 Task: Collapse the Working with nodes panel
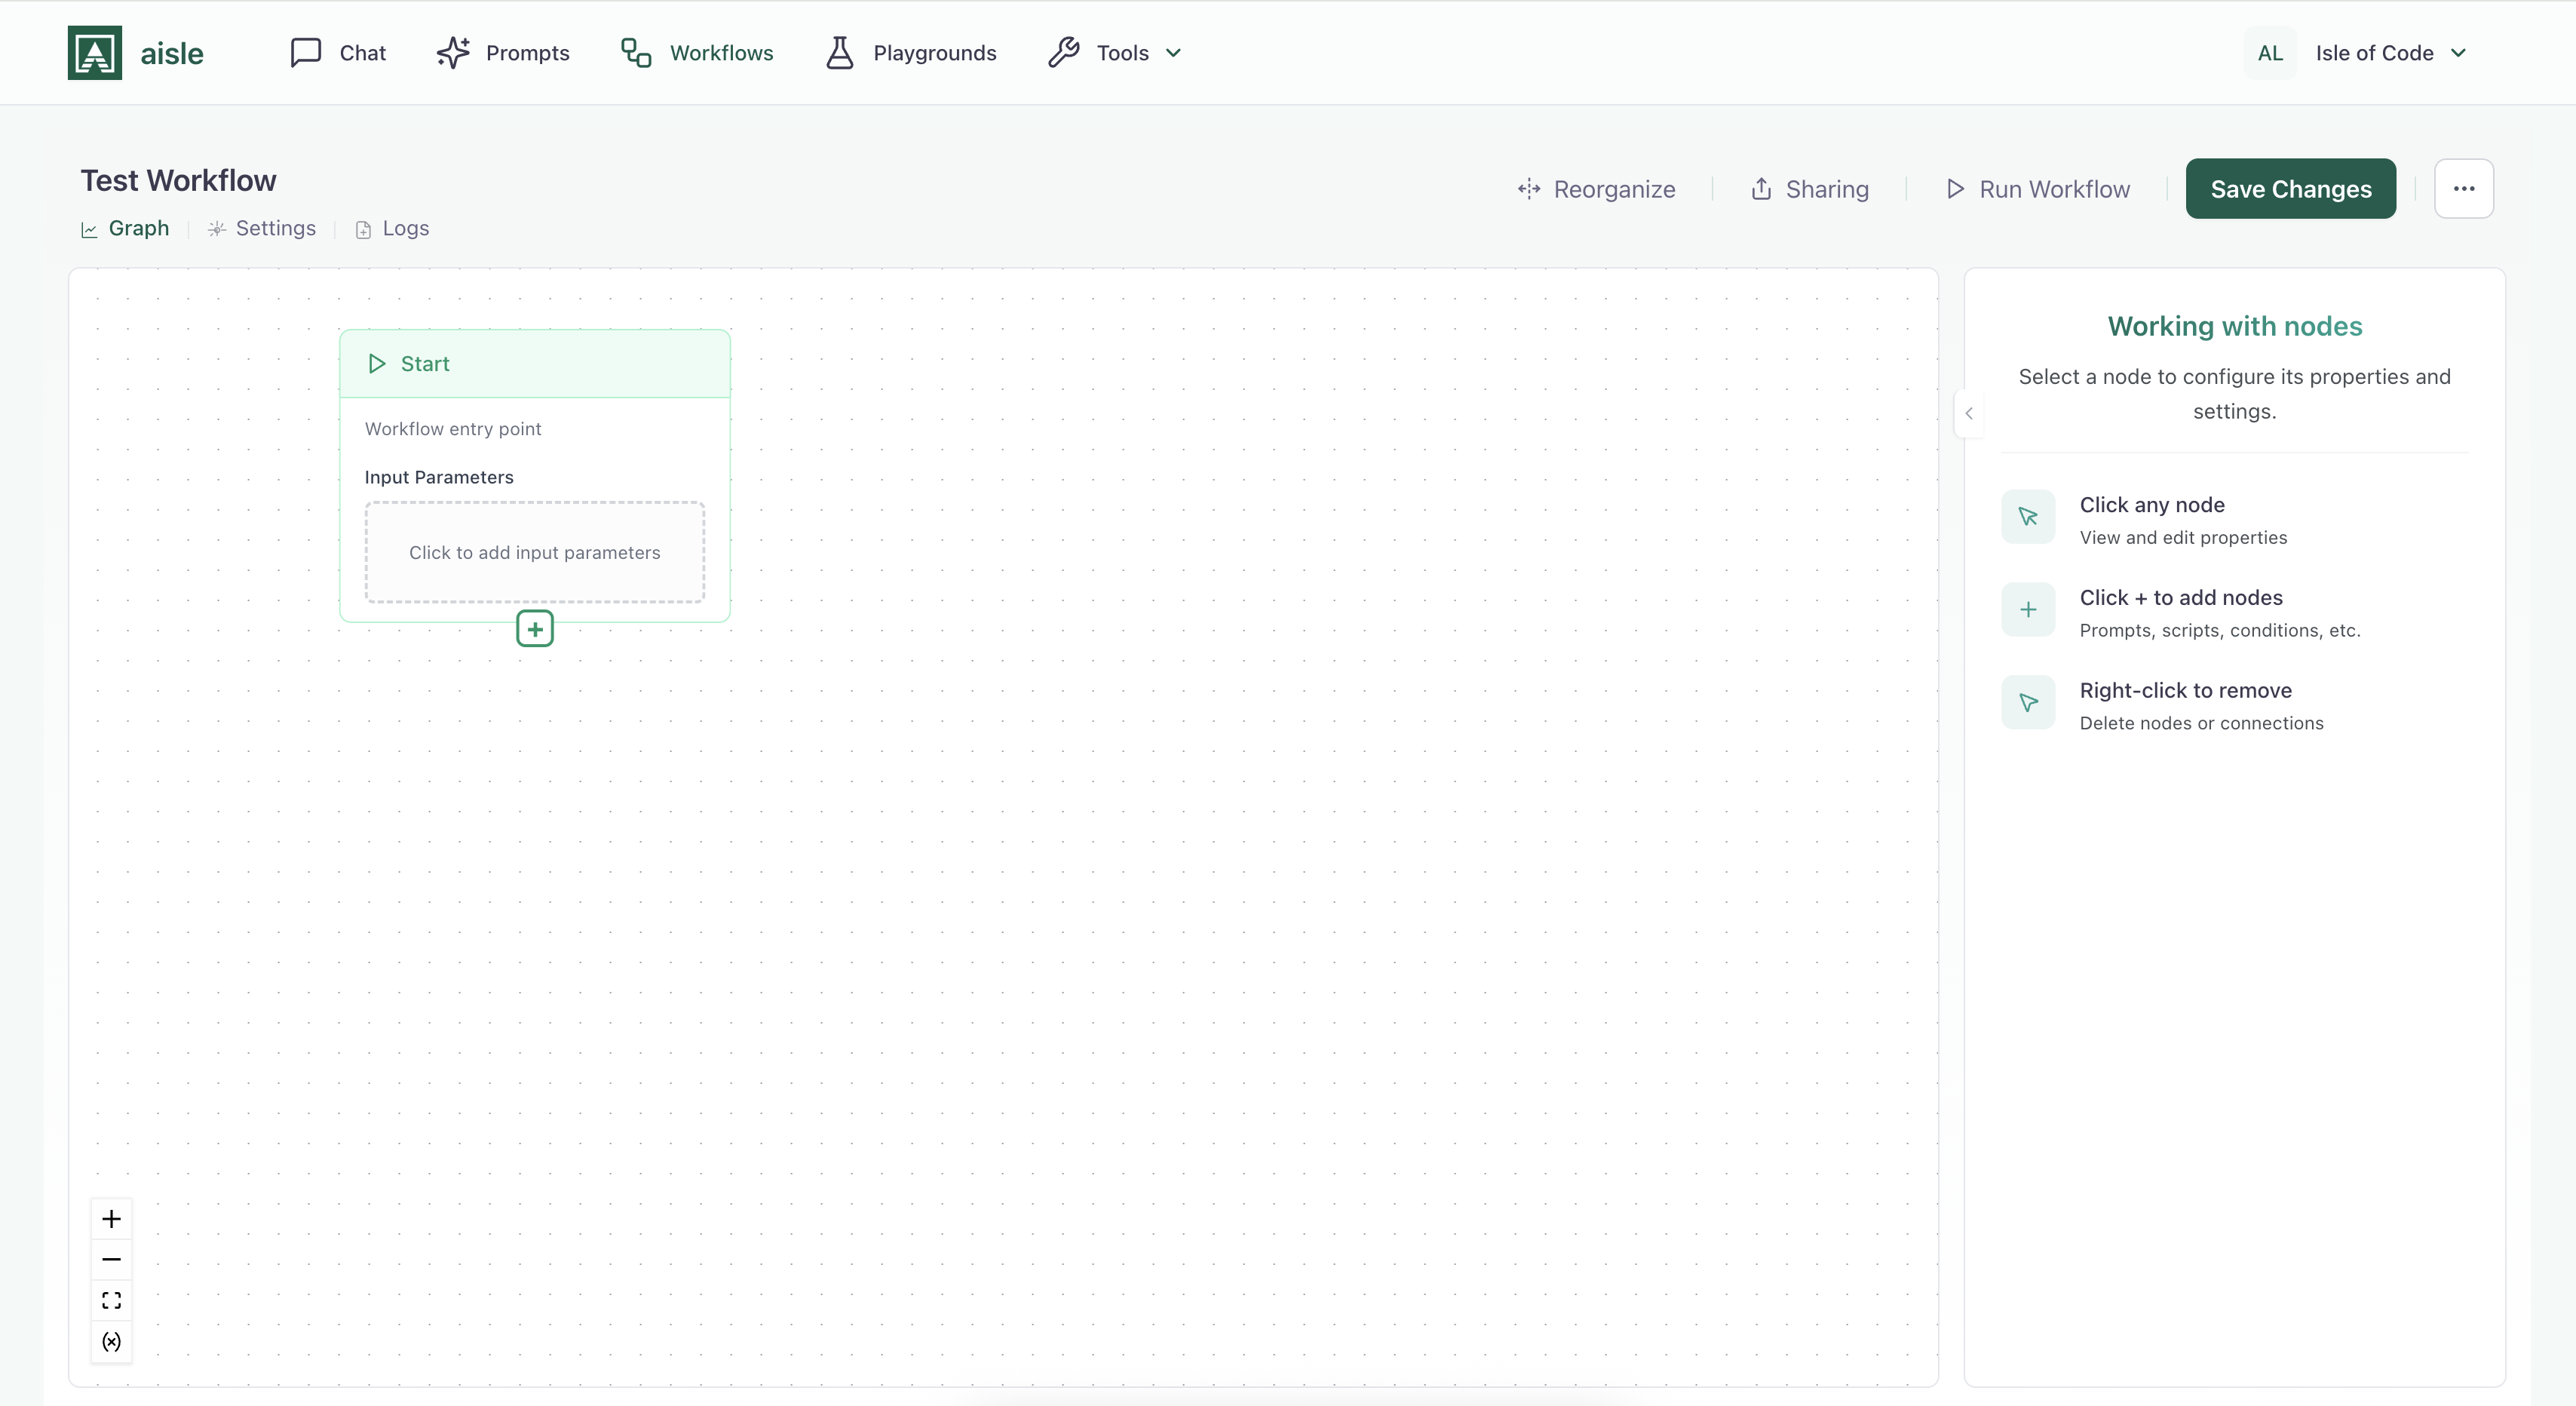click(1968, 412)
